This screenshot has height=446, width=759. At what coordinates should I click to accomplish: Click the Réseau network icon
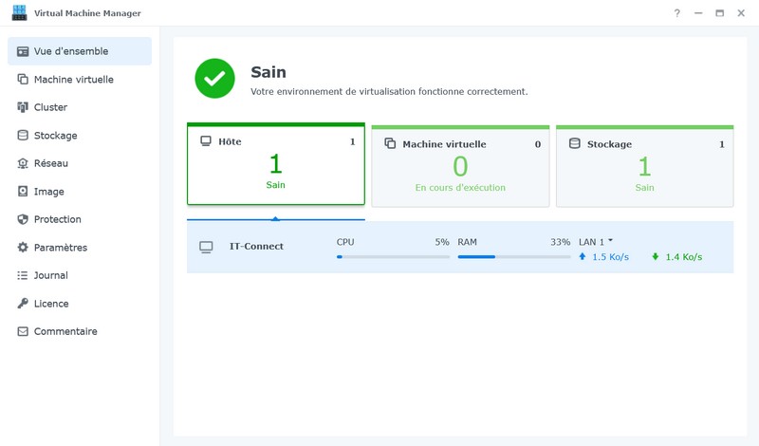pos(23,163)
